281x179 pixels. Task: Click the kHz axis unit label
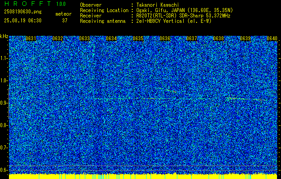[x=4, y=36]
